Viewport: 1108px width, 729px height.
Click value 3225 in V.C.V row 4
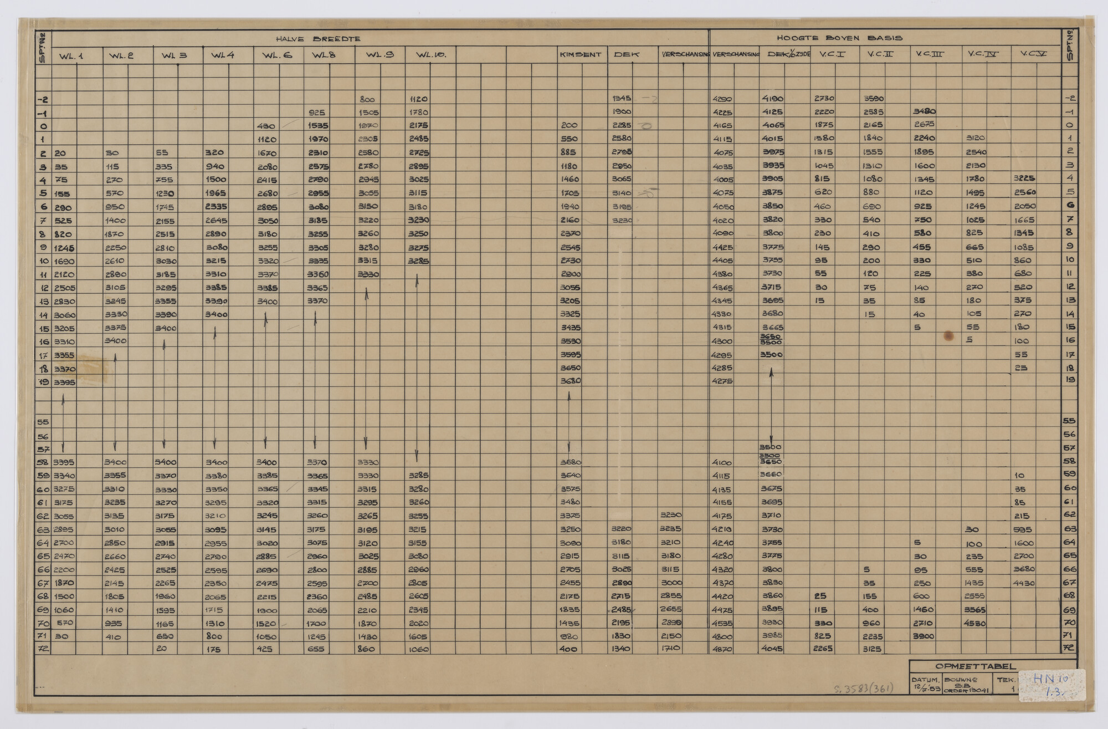(1024, 179)
